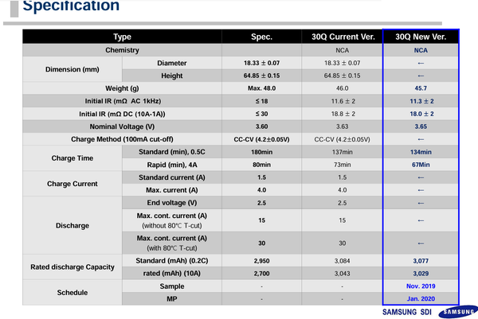Screen dimensions: 478x319
Task: Click the "137min" value
Action: pyautogui.click(x=343, y=152)
